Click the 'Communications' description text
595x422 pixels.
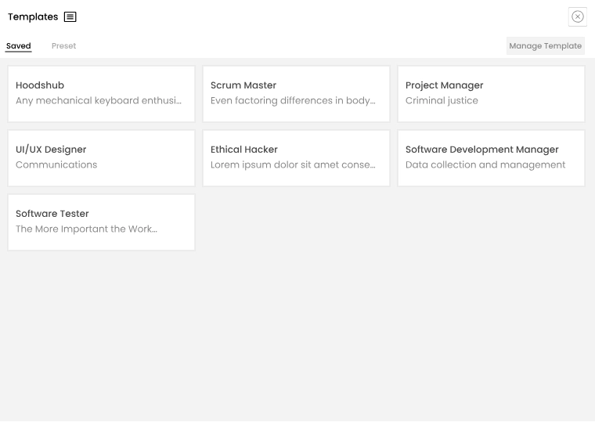56,165
